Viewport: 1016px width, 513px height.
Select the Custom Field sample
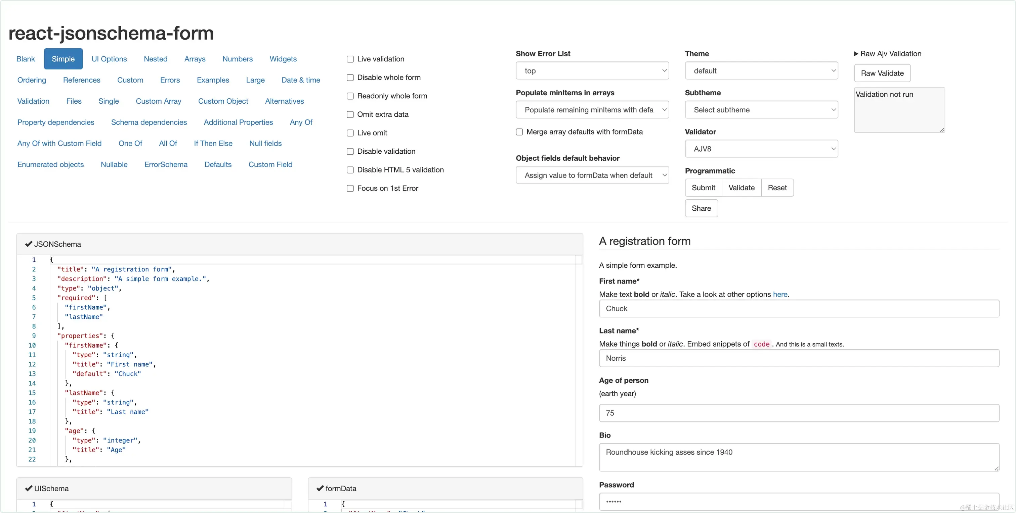click(x=270, y=164)
